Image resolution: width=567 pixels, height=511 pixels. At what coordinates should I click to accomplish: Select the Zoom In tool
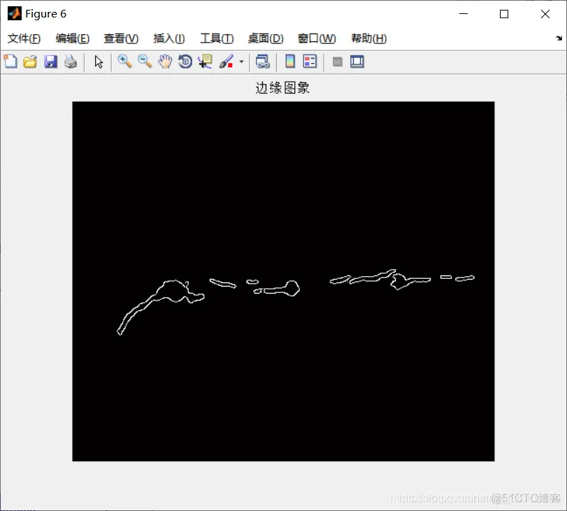pos(124,62)
